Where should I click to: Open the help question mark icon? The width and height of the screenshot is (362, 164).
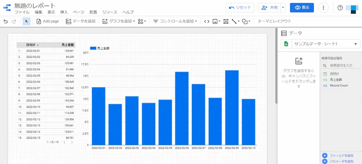[x=340, y=8]
